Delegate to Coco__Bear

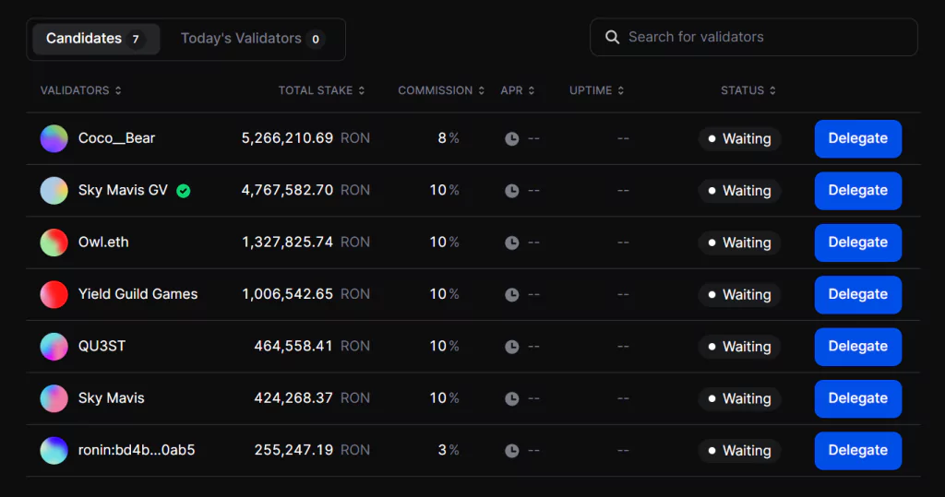858,138
